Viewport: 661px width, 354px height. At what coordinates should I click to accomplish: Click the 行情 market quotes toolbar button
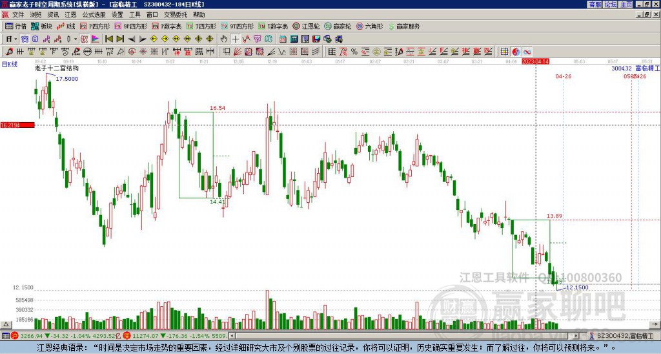click(x=15, y=26)
